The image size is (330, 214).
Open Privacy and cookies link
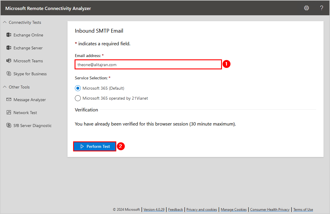pyautogui.click(x=202, y=210)
